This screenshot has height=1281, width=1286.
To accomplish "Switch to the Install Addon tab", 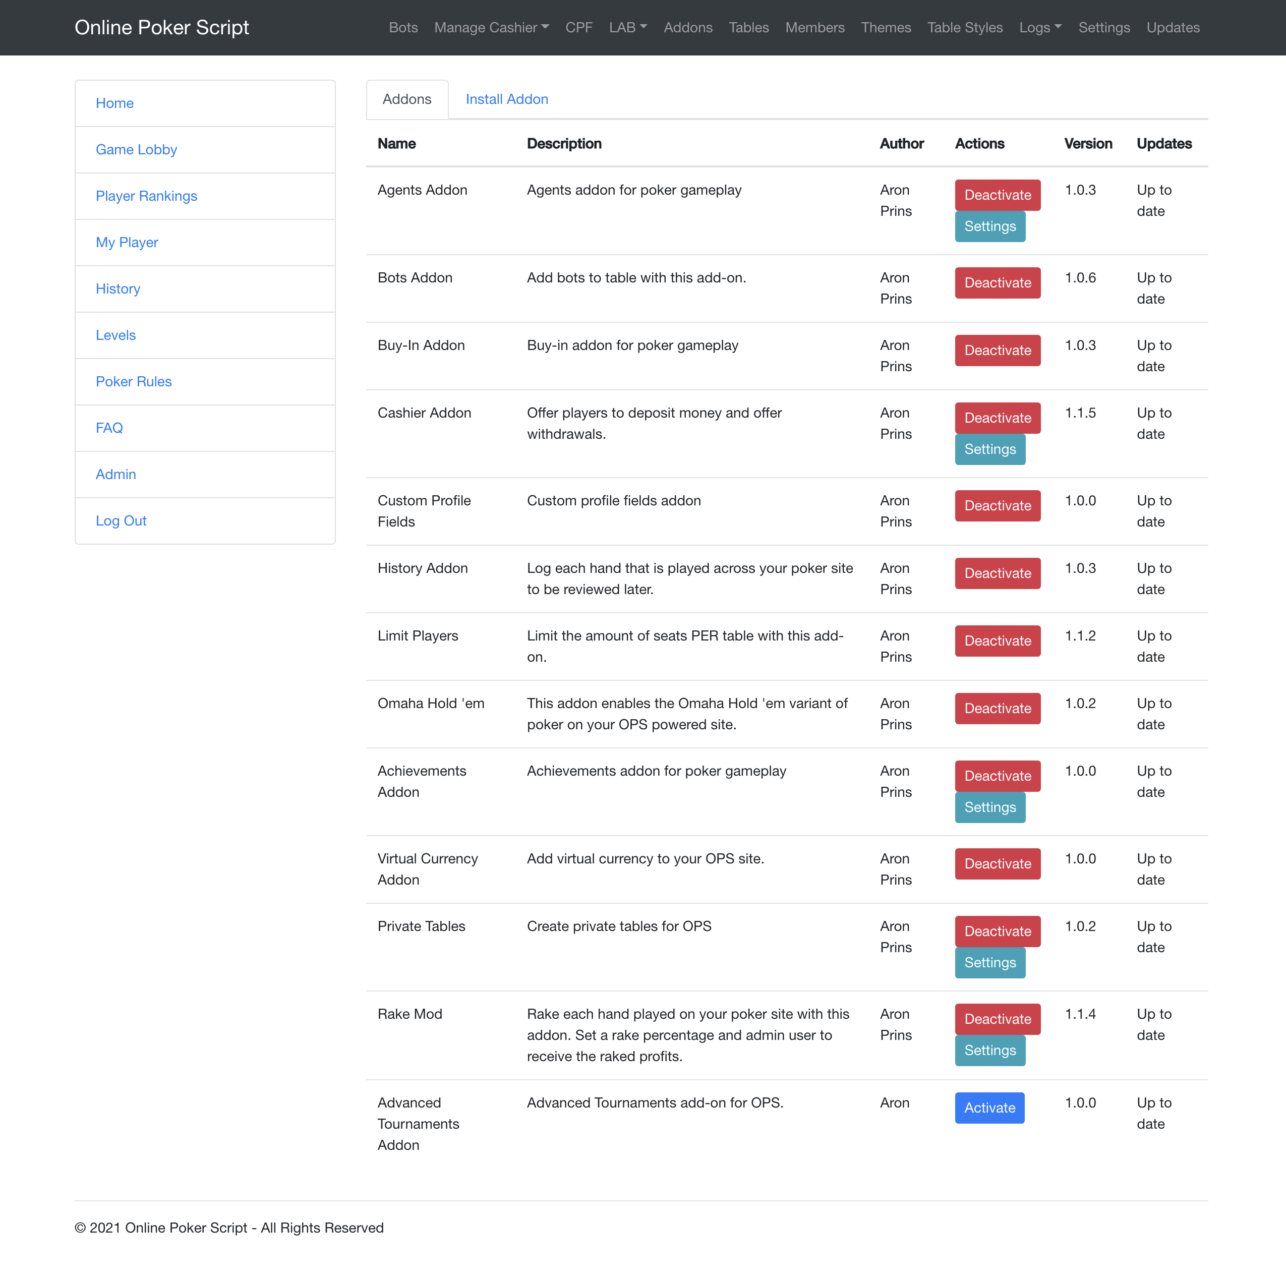I will pyautogui.click(x=506, y=99).
